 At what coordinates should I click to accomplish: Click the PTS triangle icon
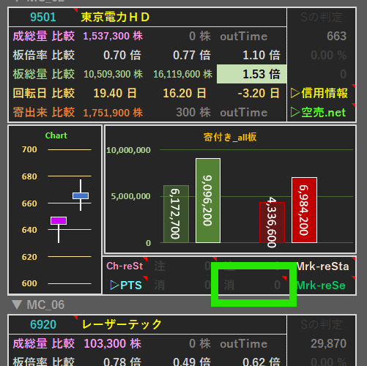click(114, 285)
